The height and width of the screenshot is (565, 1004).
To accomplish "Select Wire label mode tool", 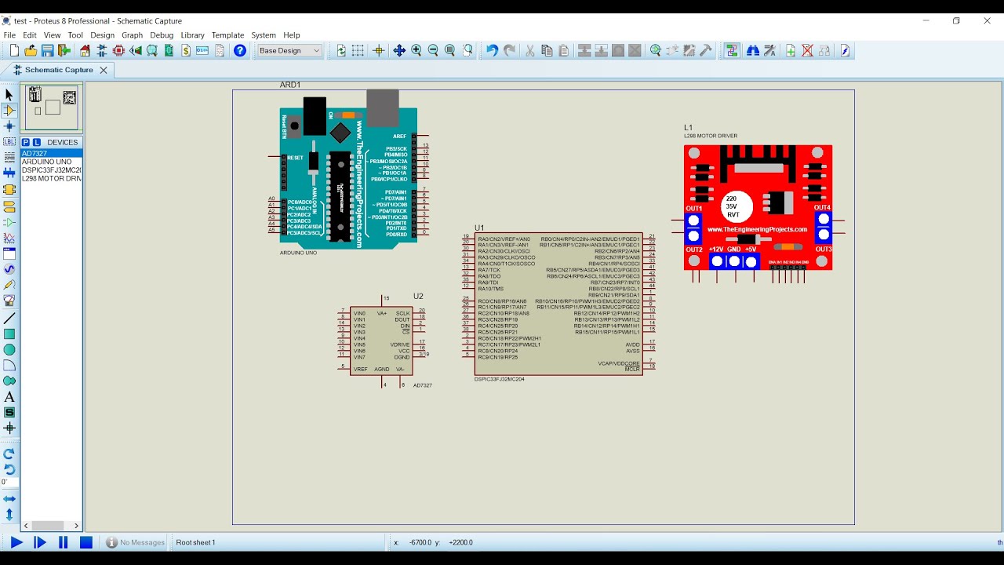I will coord(9,142).
